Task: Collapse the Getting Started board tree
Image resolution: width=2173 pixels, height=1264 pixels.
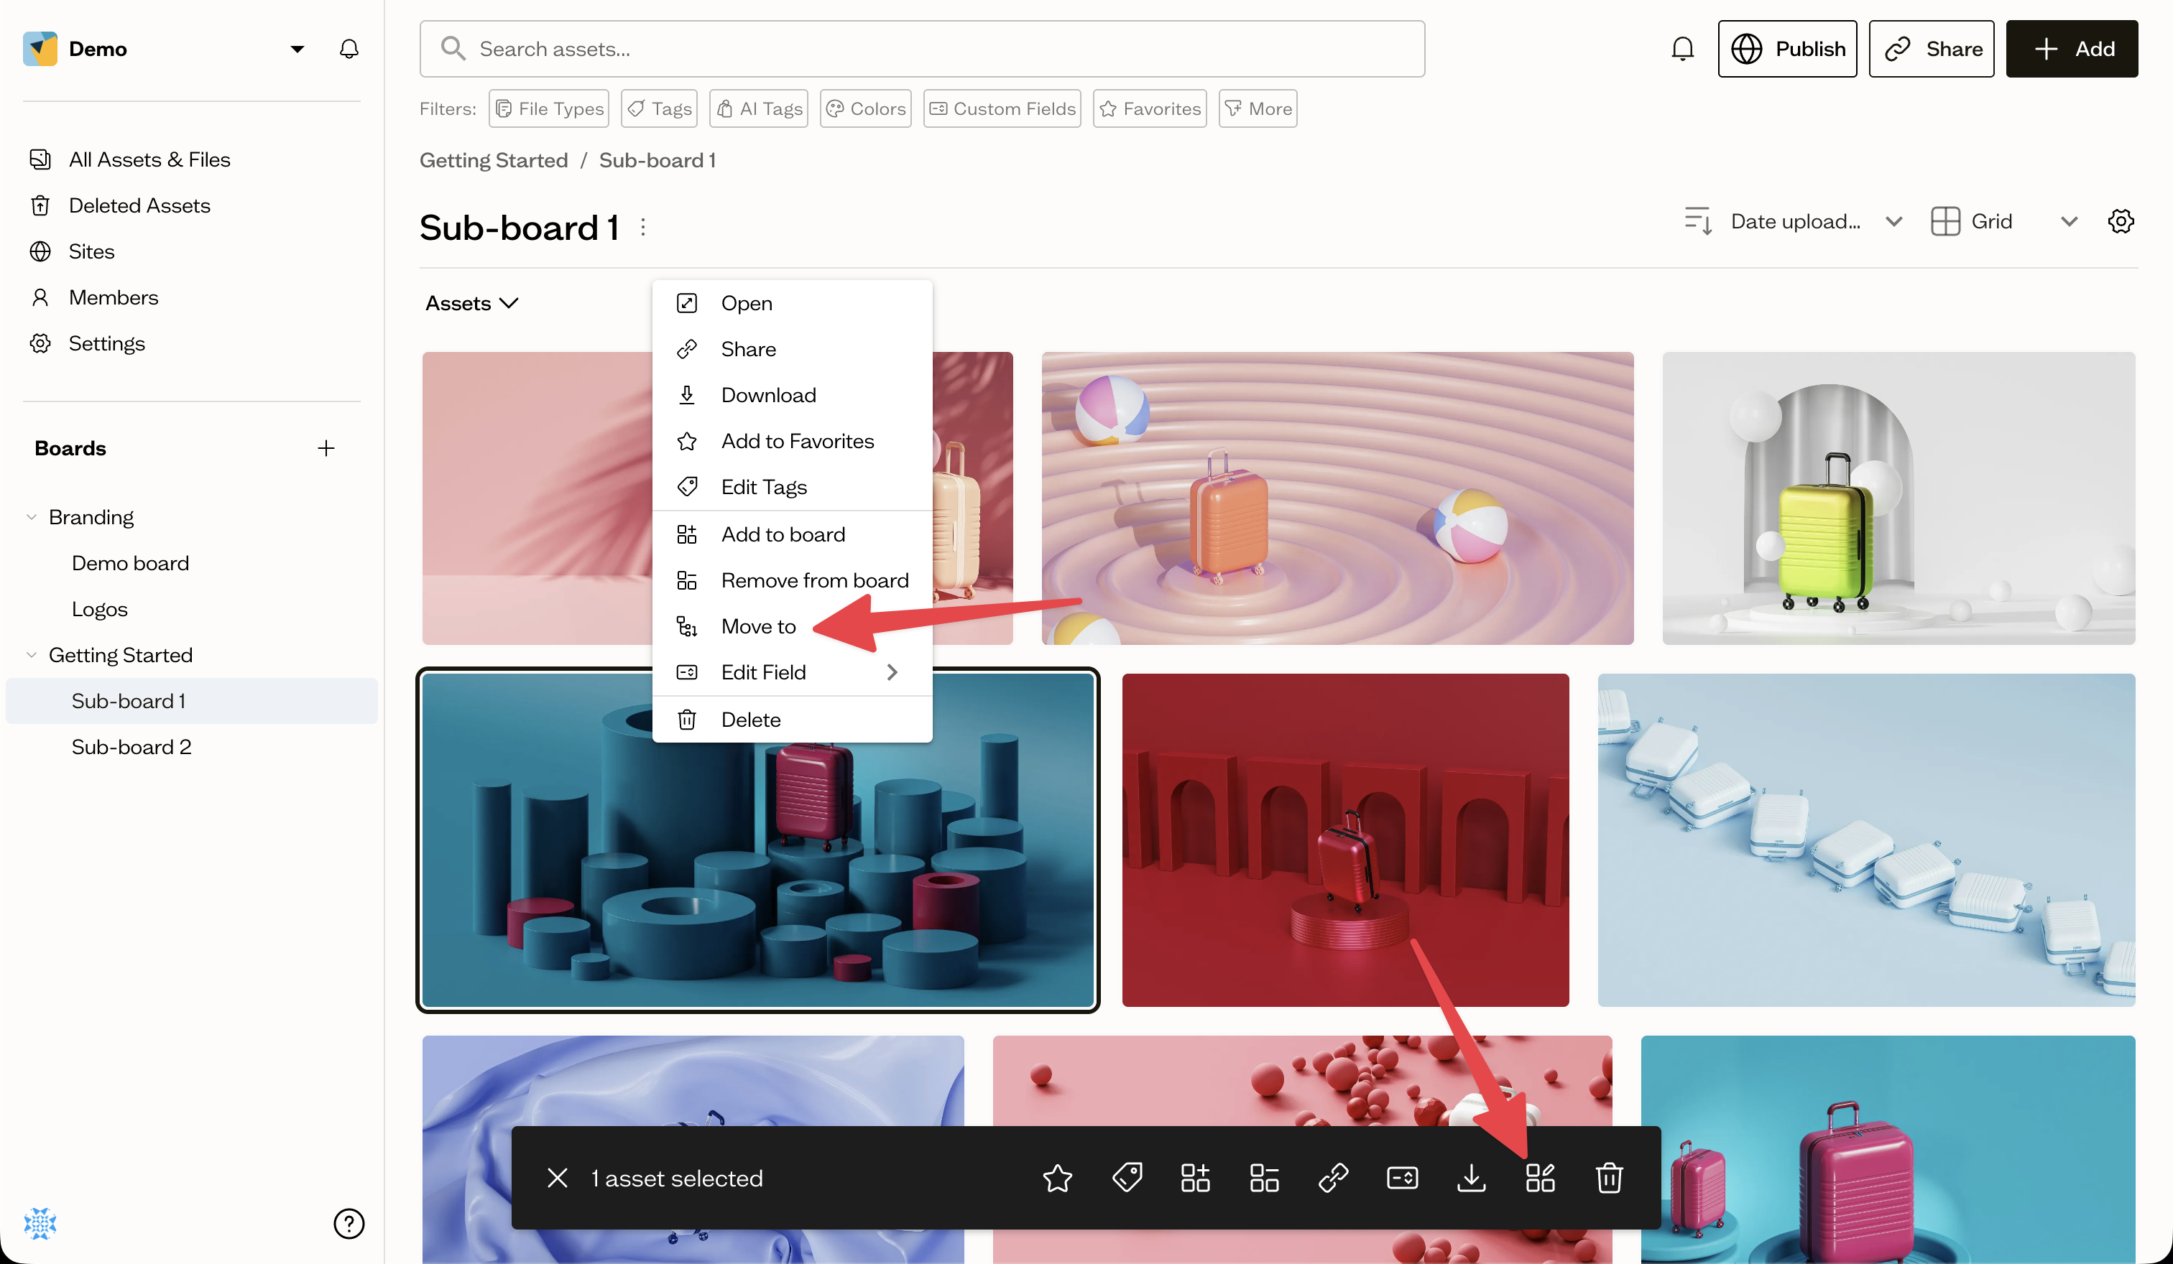Action: pos(32,655)
